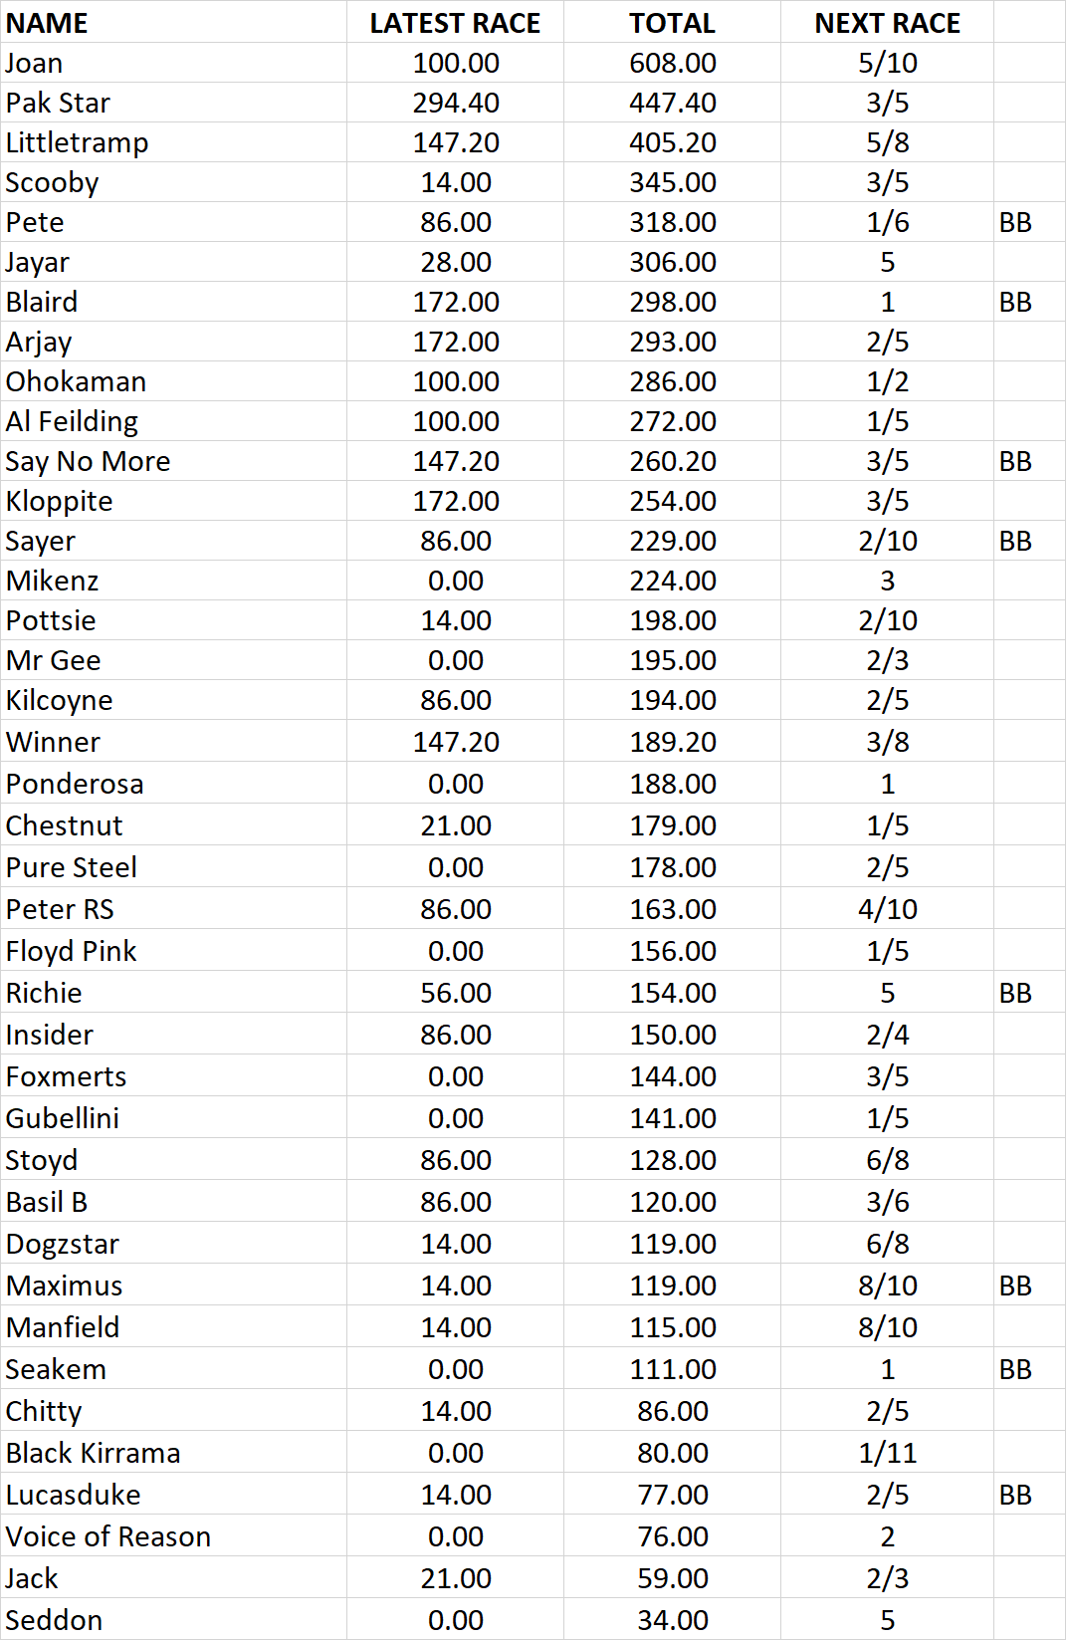The height and width of the screenshot is (1640, 1066).
Task: Click the BB cell in Pete's row
Action: coord(1029,222)
